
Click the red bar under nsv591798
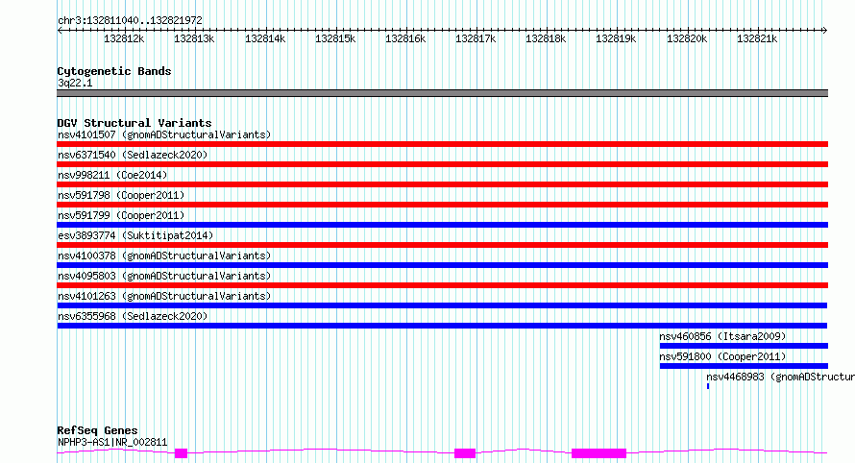[442, 205]
